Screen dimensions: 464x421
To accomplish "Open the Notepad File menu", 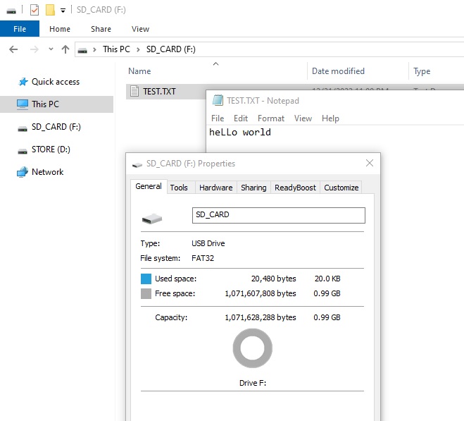I will tap(218, 118).
